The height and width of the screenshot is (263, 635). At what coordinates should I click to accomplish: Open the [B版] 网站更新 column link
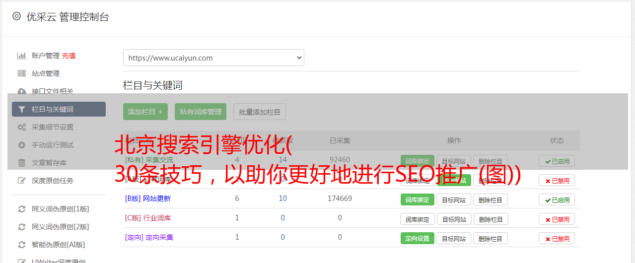tap(148, 198)
